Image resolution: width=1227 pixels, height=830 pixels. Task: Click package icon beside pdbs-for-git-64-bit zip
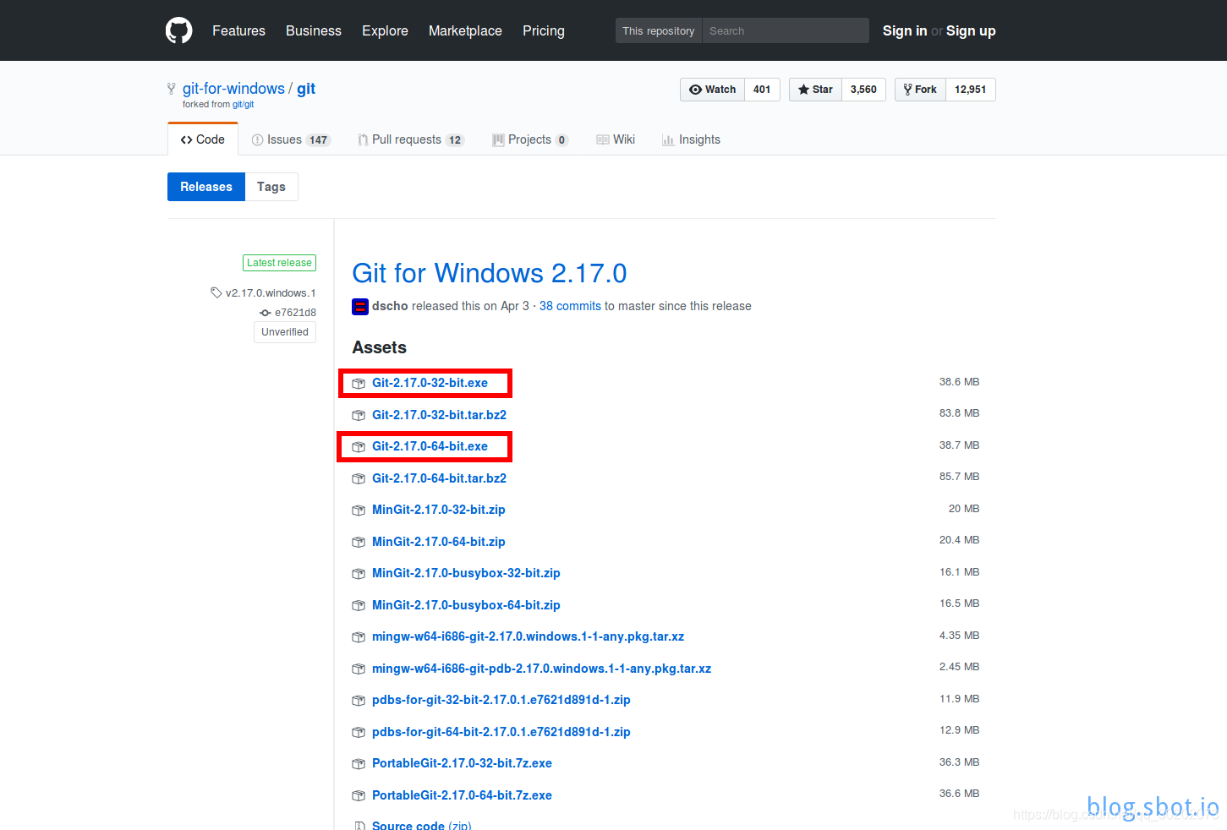click(359, 732)
